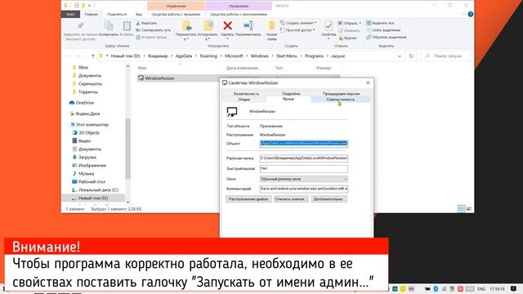Image resolution: width=523 pixels, height=294 pixels.
Task: Click the Refresh icon beside address bar
Action: (411, 56)
